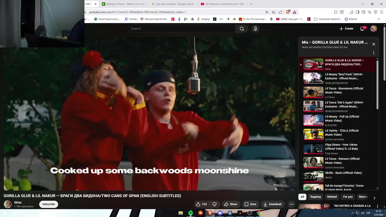Select the Related filter chip
The width and height of the screenshot is (386, 217).
332,197
